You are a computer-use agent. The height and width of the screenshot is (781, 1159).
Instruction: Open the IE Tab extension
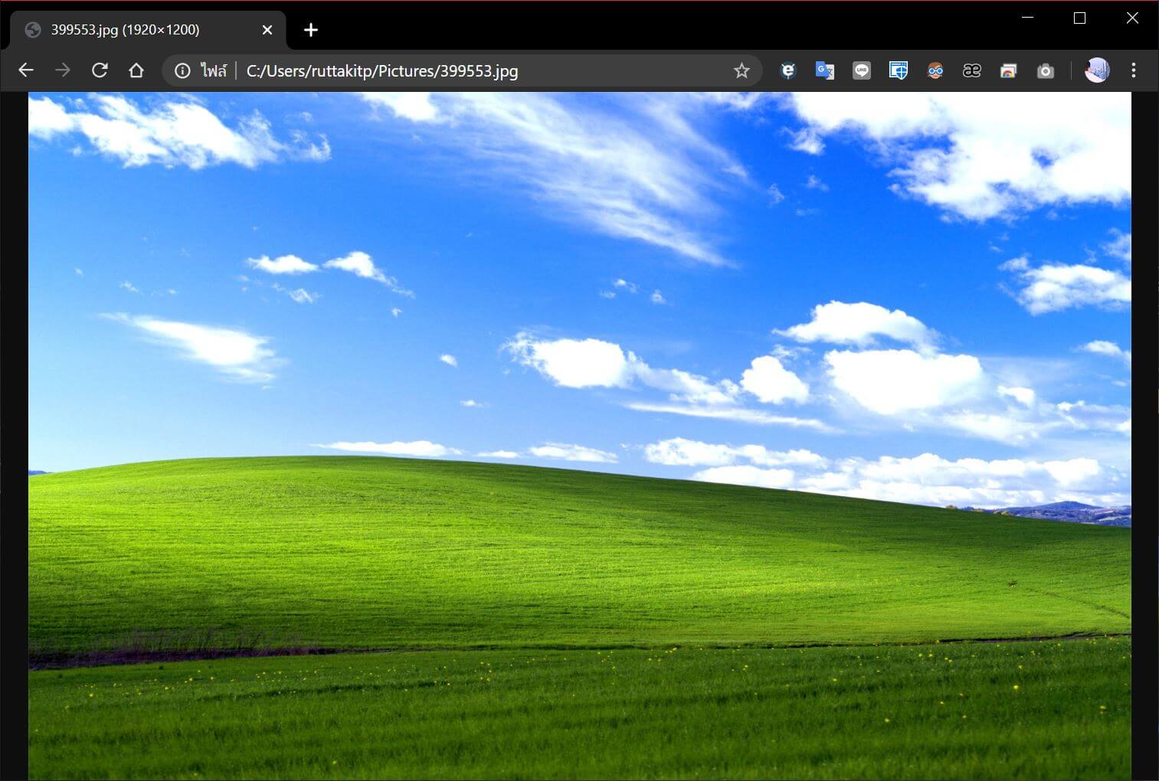click(x=787, y=71)
